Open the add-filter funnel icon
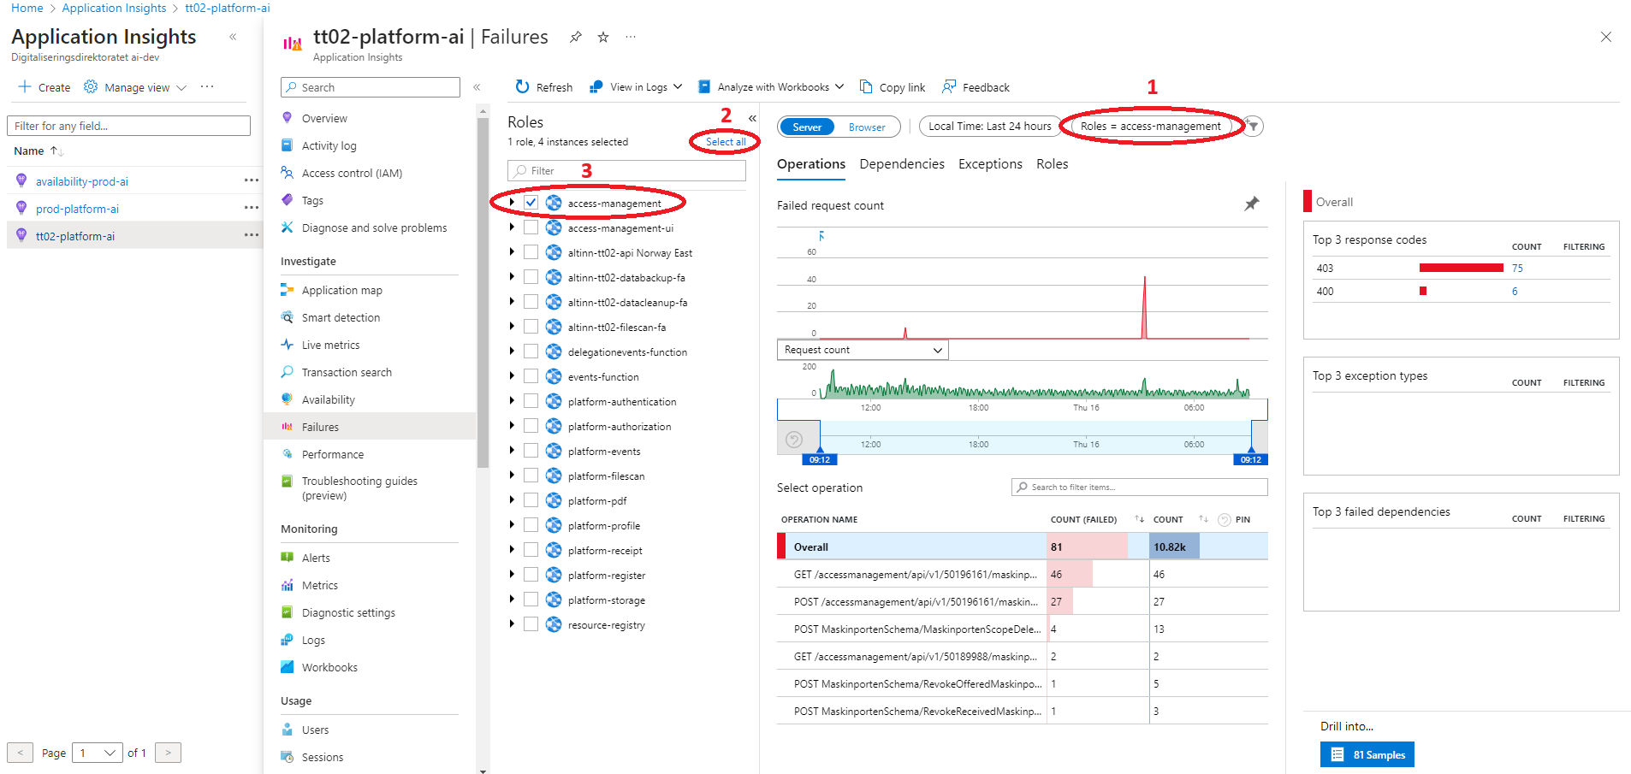Screen dimensions: 1631x774 pos(1253,126)
